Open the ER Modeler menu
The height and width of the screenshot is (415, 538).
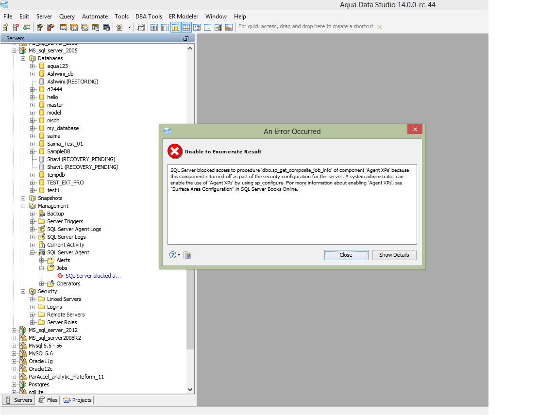[184, 17]
